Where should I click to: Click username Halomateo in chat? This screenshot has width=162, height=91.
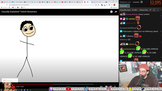point(127,31)
